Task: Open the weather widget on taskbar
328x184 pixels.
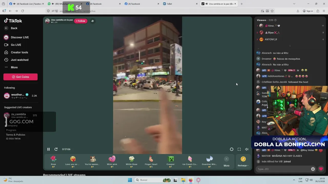Action: 13,180
